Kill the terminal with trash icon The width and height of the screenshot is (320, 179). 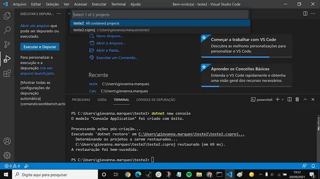(x=297, y=99)
